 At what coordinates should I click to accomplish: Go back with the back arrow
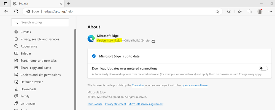(x=6, y=11)
